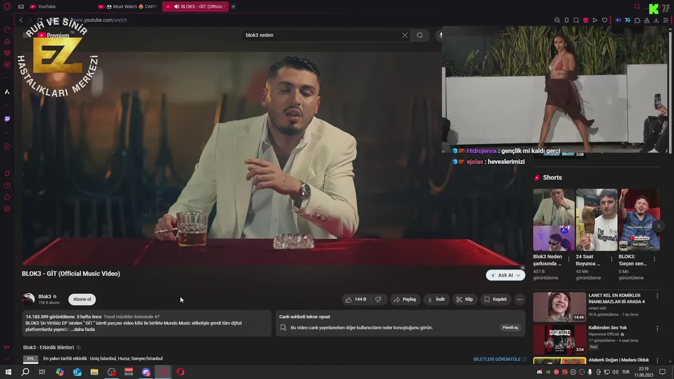Close the Ask AI chip with X

(522, 268)
